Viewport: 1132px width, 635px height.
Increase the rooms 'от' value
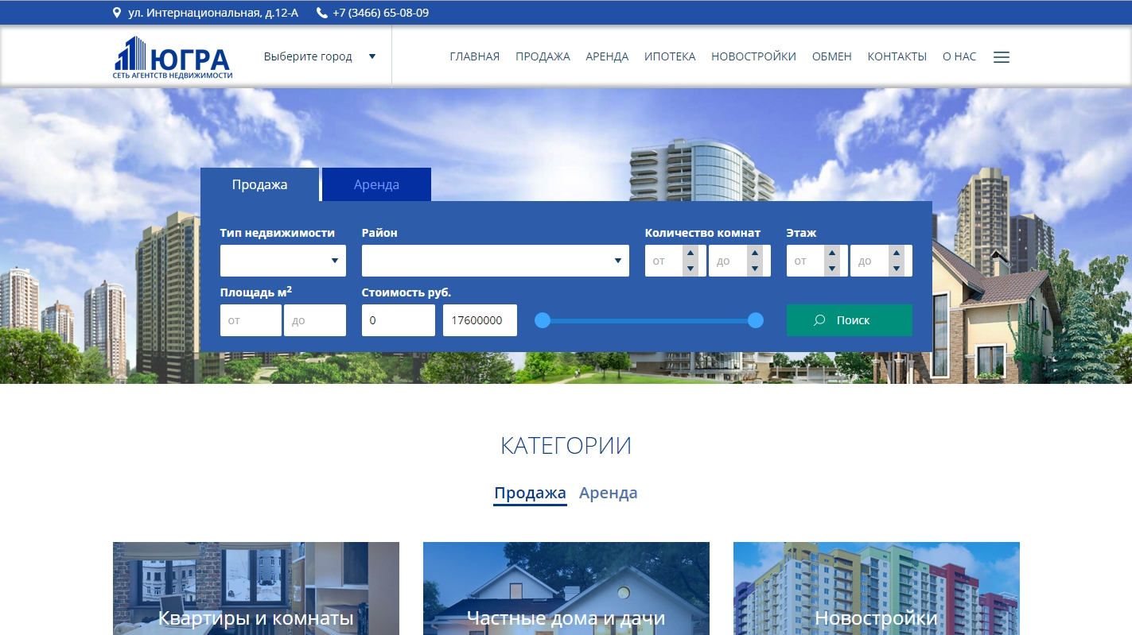pos(690,253)
